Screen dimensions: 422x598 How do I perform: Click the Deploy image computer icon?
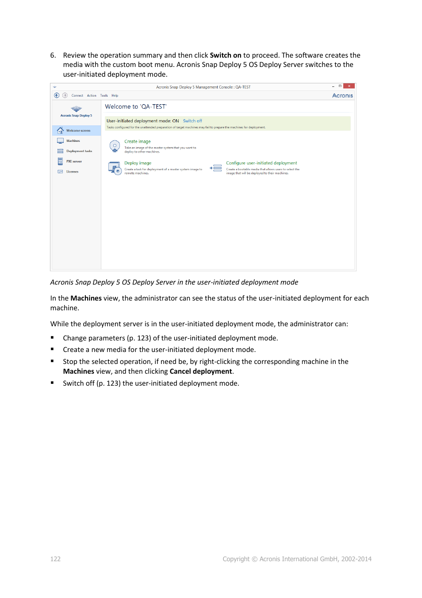pos(115,168)
